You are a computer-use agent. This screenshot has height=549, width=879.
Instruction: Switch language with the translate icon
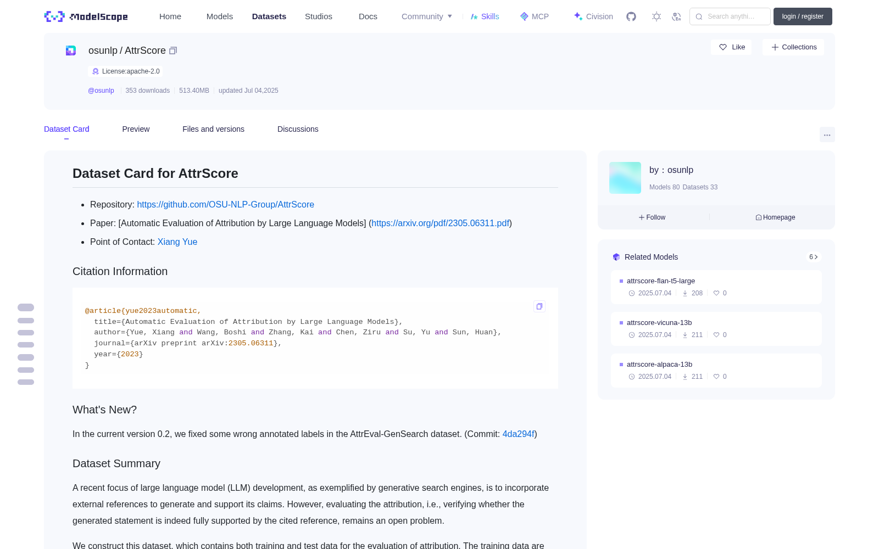click(677, 16)
